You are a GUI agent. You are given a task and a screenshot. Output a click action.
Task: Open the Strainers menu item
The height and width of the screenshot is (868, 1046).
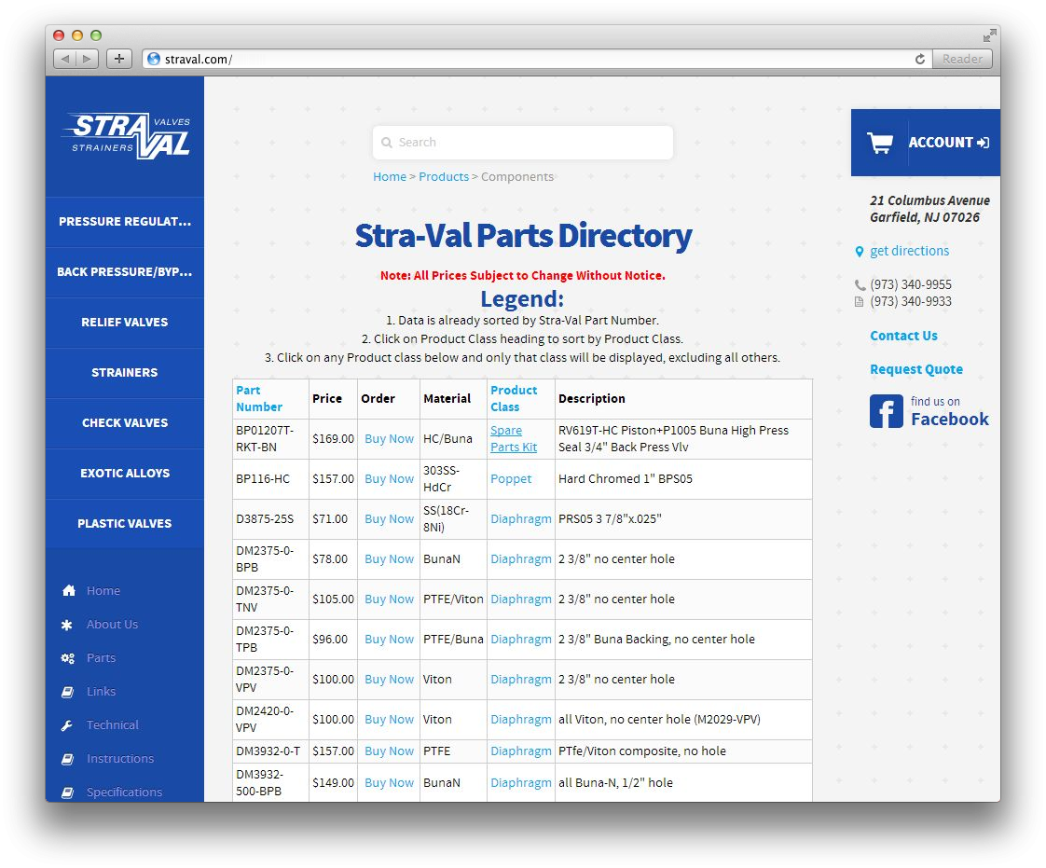click(x=125, y=373)
